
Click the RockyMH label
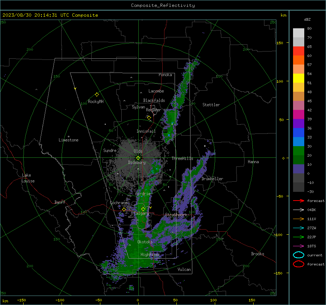coord(96,102)
